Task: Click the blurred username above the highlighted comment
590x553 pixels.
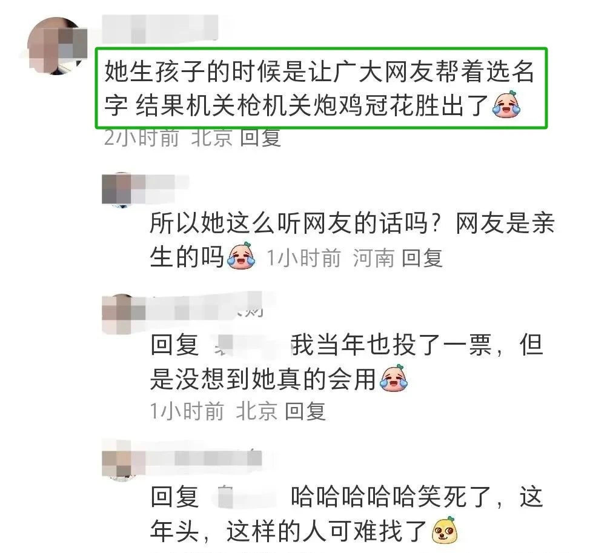Action: click(160, 29)
